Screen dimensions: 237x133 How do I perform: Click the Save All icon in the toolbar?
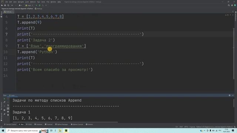coord(5,5)
